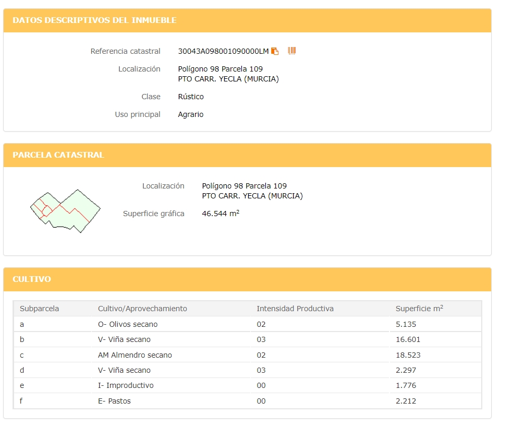Click 'V- Viña secano' in row b

click(x=124, y=340)
